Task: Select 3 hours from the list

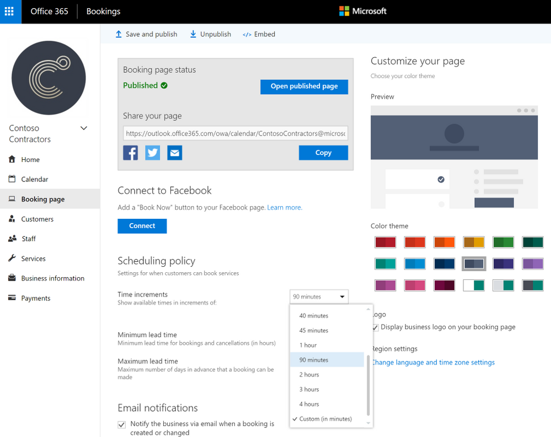Action: pos(327,389)
